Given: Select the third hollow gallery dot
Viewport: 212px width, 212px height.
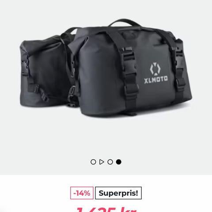Looking at the screenshot, I should pos(110,162).
